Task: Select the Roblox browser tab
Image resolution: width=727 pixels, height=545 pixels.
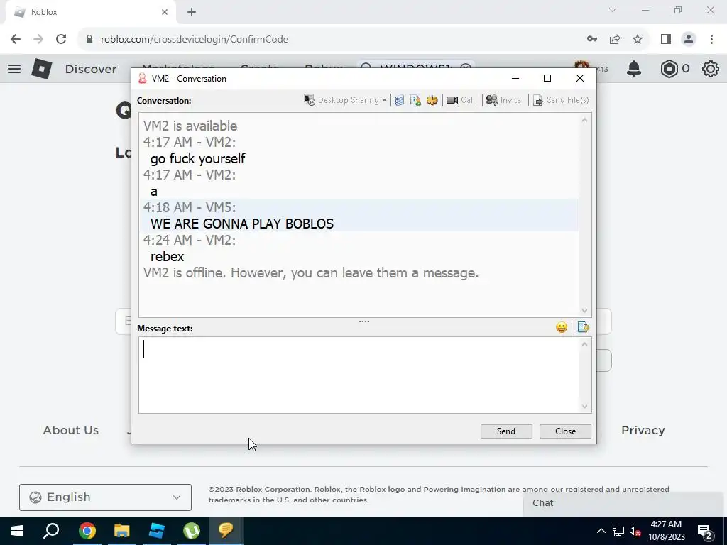Action: click(x=90, y=12)
